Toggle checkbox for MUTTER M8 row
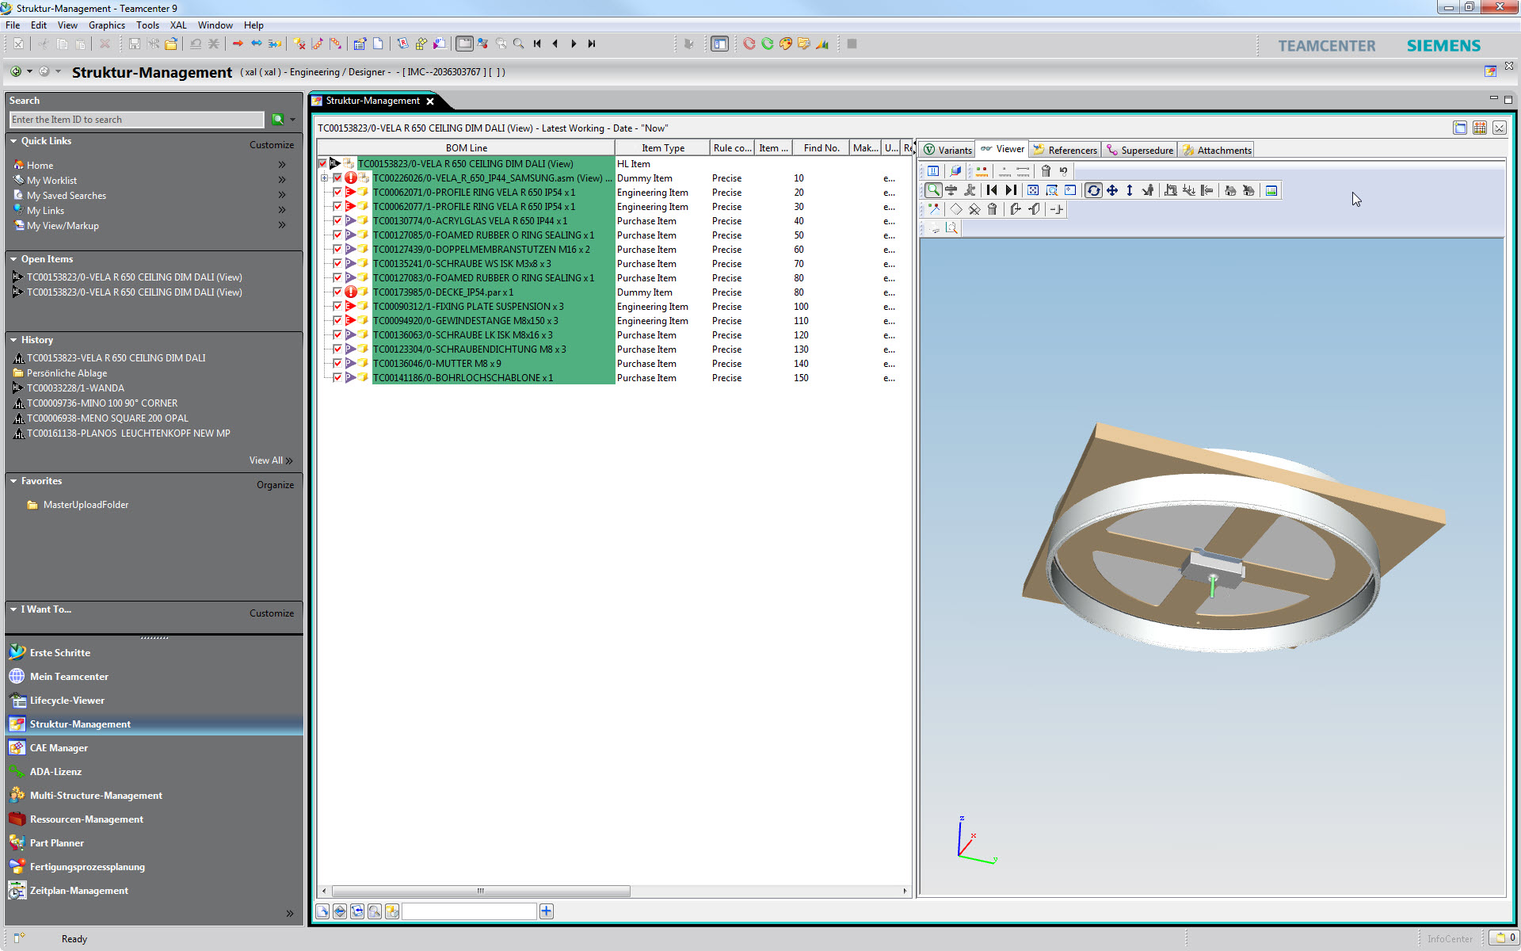The height and width of the screenshot is (951, 1521). click(x=337, y=364)
